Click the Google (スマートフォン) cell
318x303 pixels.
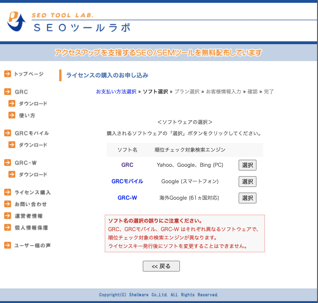point(190,181)
